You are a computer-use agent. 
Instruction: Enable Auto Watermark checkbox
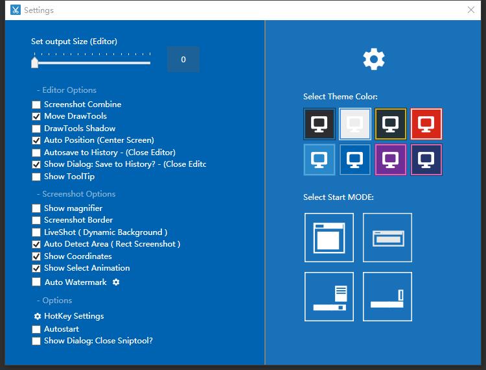click(x=36, y=282)
